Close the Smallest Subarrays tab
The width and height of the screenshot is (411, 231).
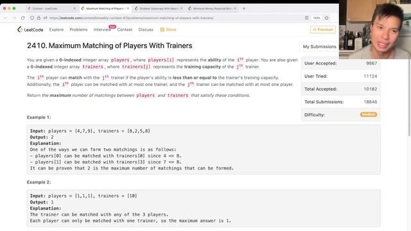tap(181, 8)
